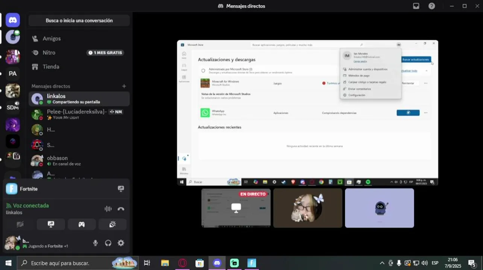Image resolution: width=483 pixels, height=270 pixels.
Task: Open the linkalos direct message
Action: (79, 99)
